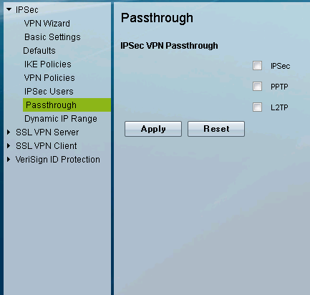This screenshot has width=310, height=295.
Task: Enable the PPTP passthrough checkbox
Action: pos(257,87)
